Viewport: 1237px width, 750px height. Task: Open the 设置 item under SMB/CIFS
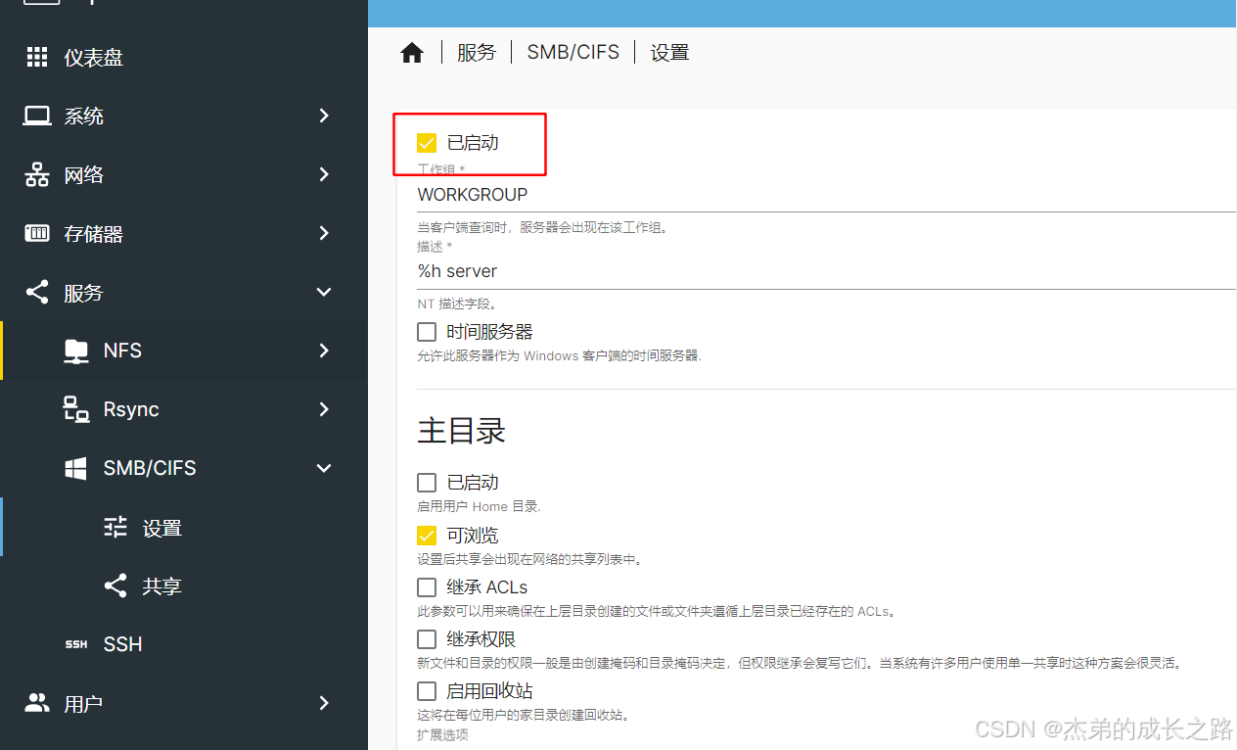click(x=184, y=527)
